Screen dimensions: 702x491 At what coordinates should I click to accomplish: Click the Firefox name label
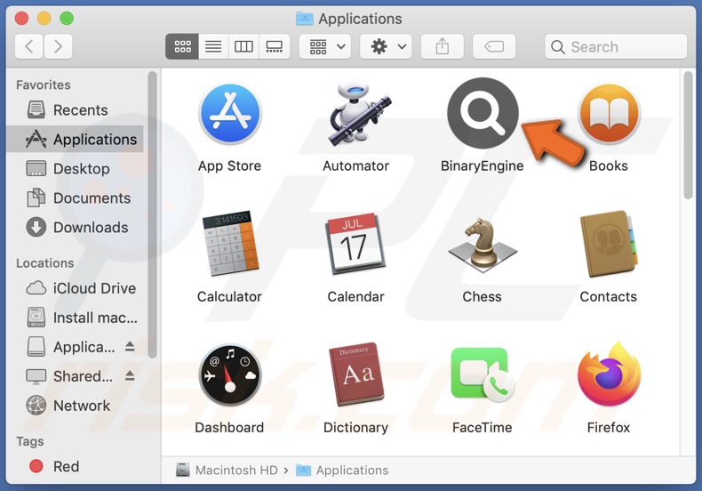(x=609, y=427)
